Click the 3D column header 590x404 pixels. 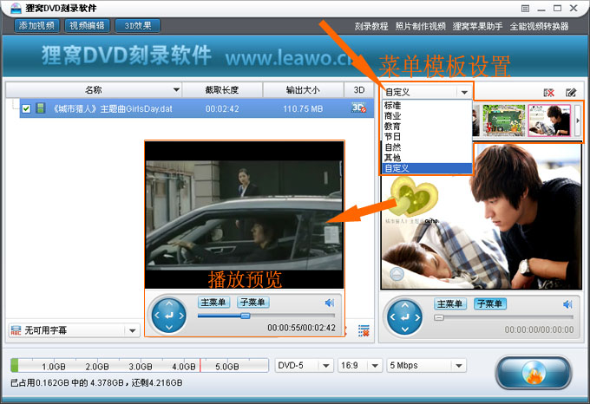coord(359,90)
